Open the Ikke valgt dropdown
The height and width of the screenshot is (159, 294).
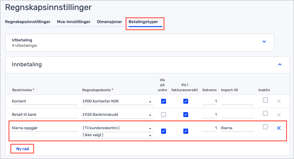(x=150, y=136)
